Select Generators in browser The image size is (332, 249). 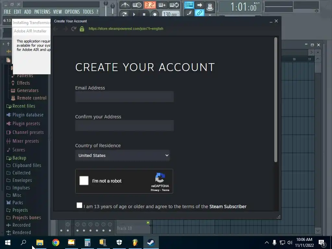(28, 90)
